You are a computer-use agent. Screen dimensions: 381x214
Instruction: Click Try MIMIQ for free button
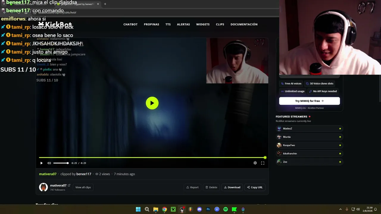tap(309, 101)
